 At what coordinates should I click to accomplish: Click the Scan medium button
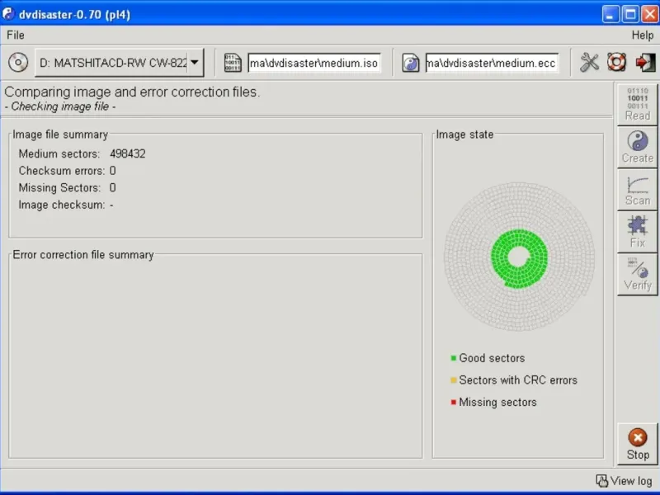(637, 190)
